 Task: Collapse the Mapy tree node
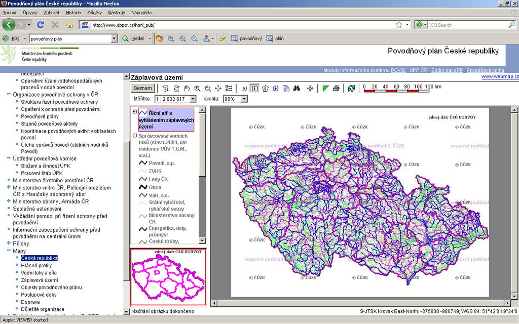pos(9,251)
